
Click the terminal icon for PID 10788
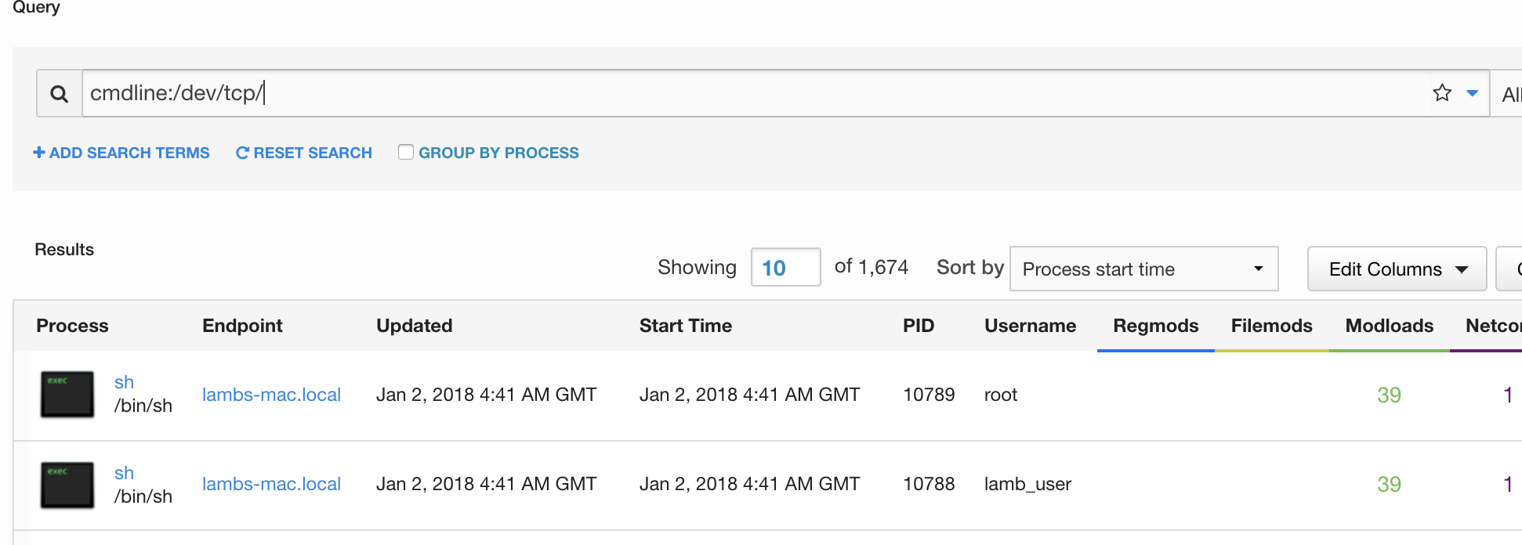coord(67,485)
